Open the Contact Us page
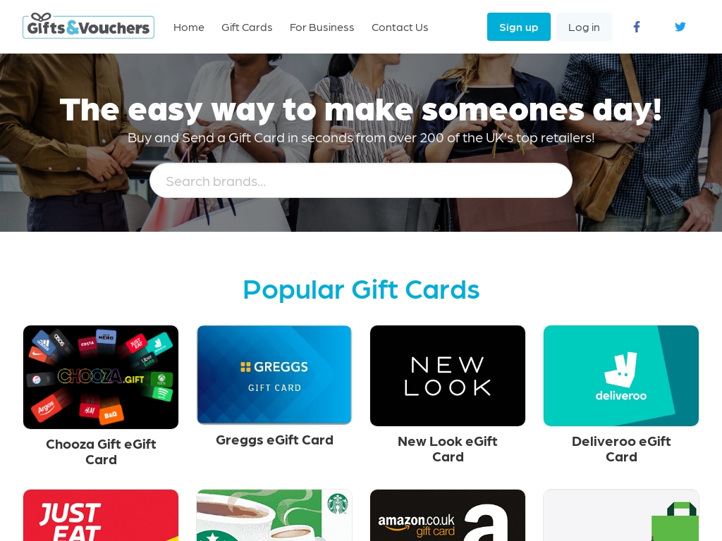Screen dimensions: 722x541 tap(400, 27)
